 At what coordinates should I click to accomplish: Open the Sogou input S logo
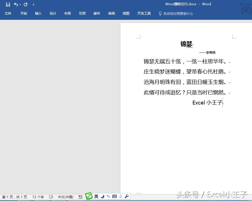89,196
